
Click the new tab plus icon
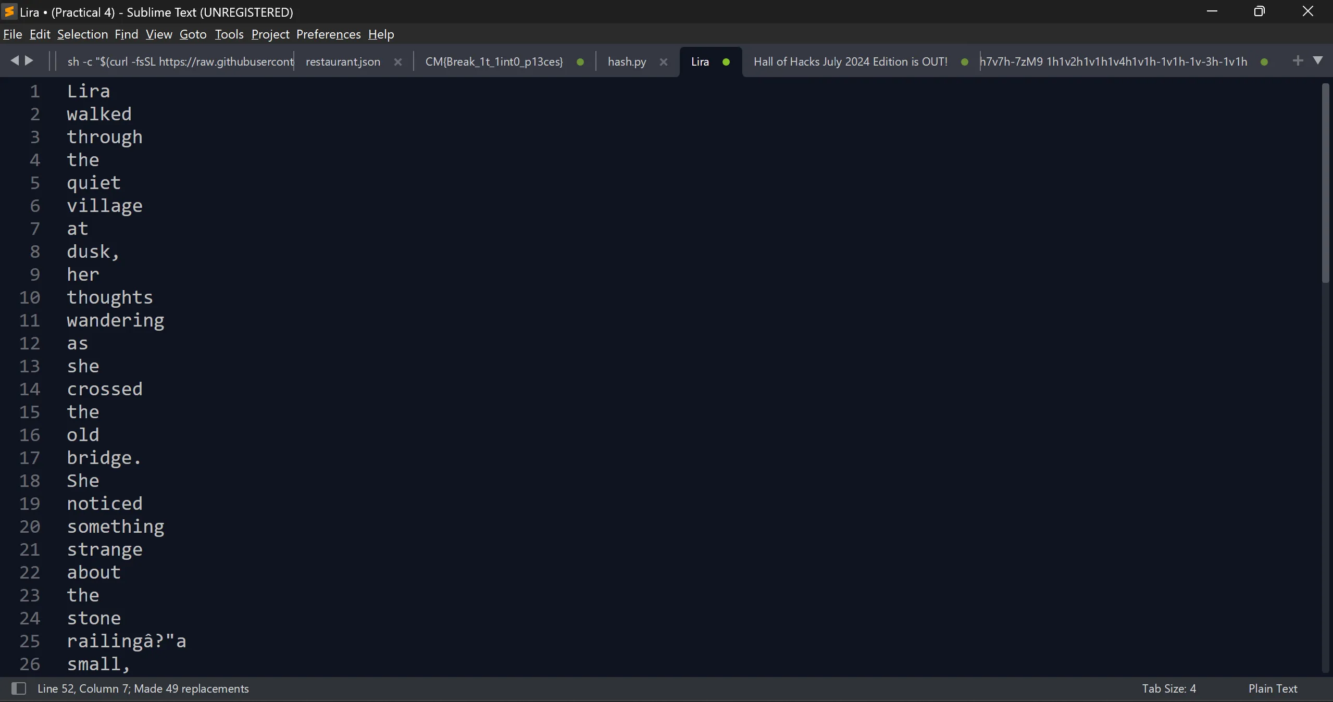(1298, 61)
